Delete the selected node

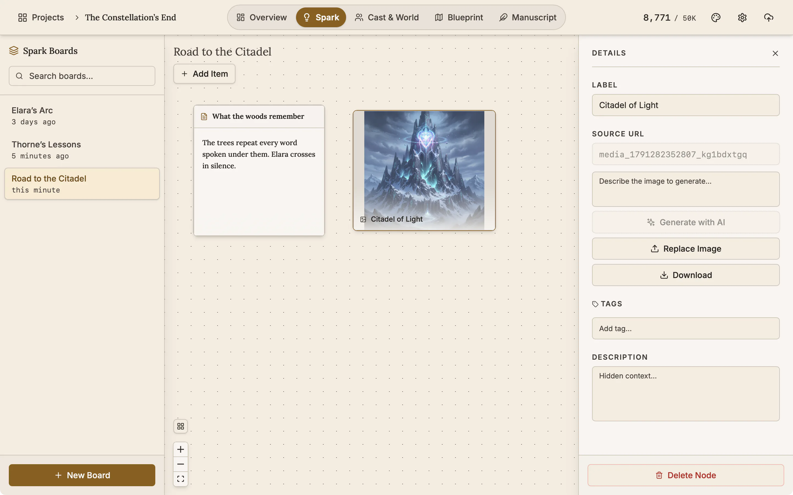click(686, 475)
